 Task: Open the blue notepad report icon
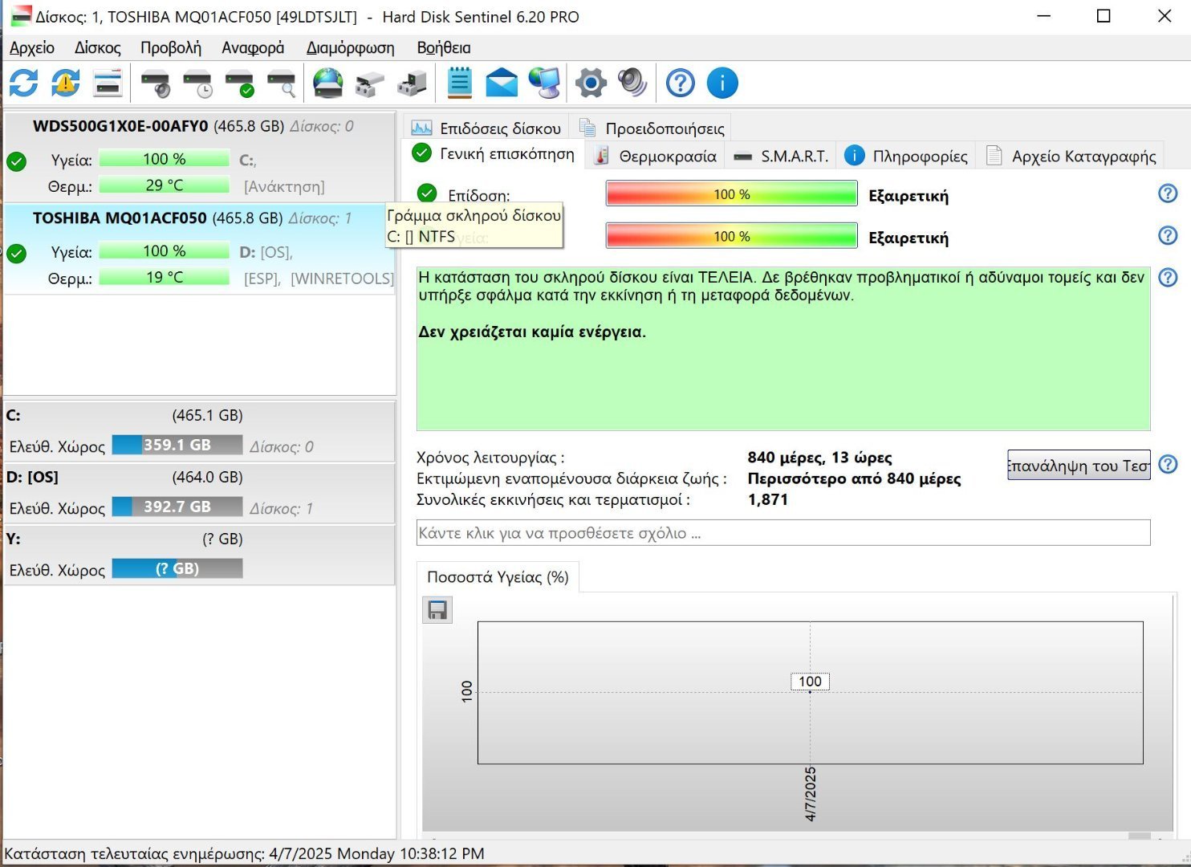click(x=460, y=83)
